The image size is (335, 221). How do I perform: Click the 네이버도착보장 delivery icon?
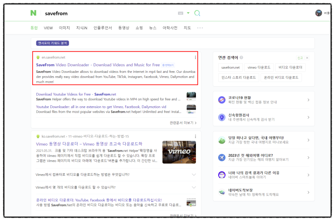222,193
